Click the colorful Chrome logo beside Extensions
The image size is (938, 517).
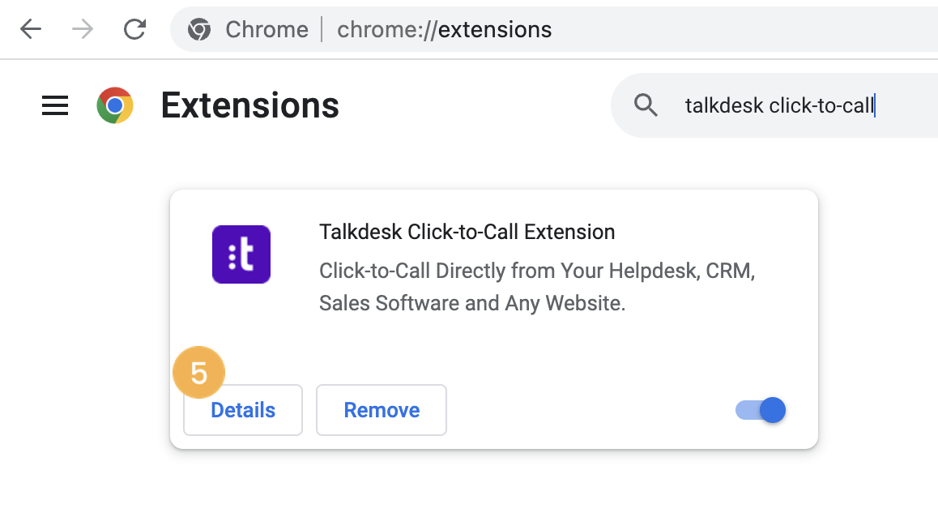click(x=115, y=105)
